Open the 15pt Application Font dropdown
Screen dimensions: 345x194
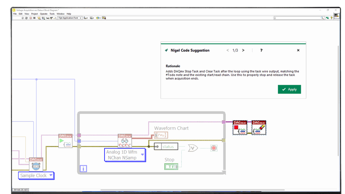pyautogui.click(x=70, y=18)
